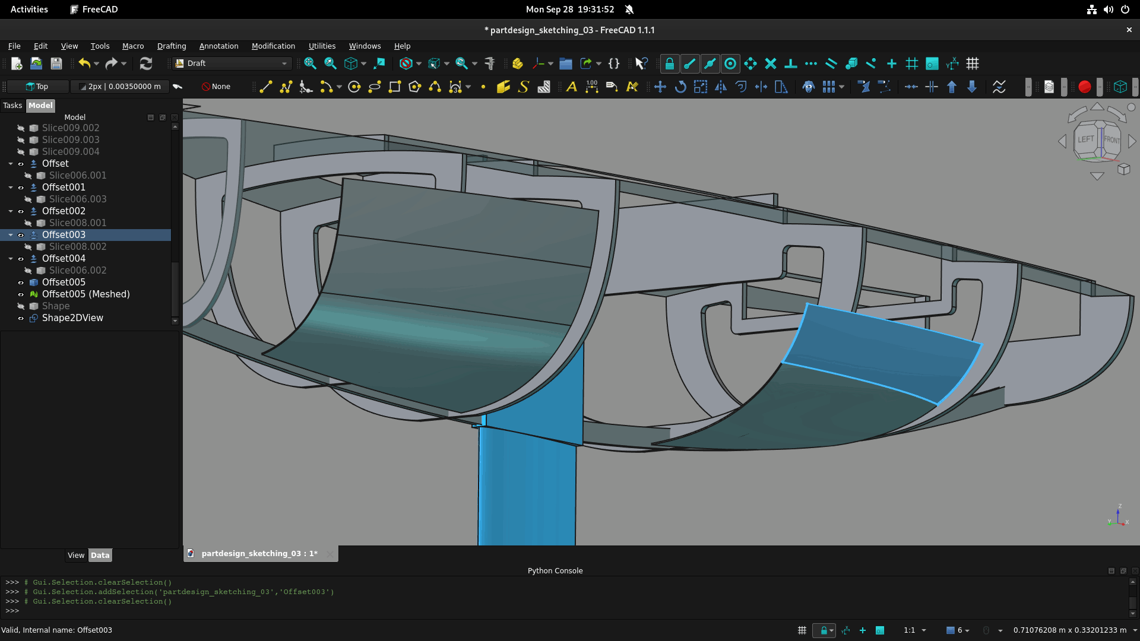The width and height of the screenshot is (1140, 641).
Task: Open status bar dimension units dropdown
Action: [1135, 630]
